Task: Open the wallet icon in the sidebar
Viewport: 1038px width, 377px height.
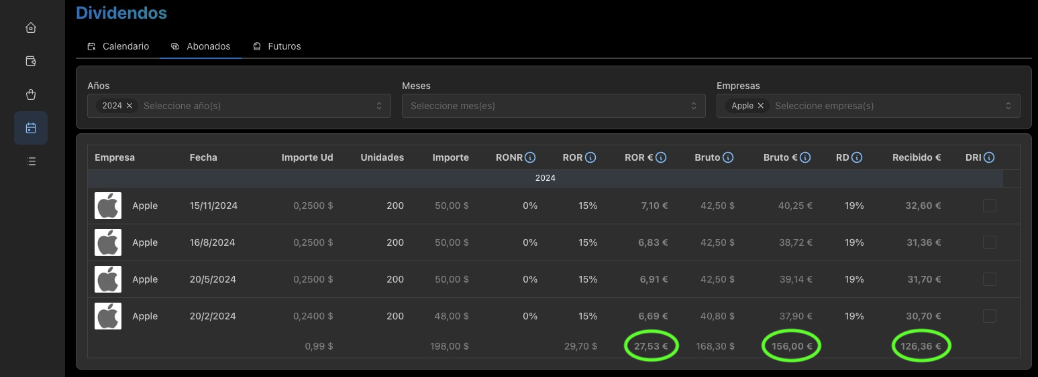Action: tap(30, 61)
